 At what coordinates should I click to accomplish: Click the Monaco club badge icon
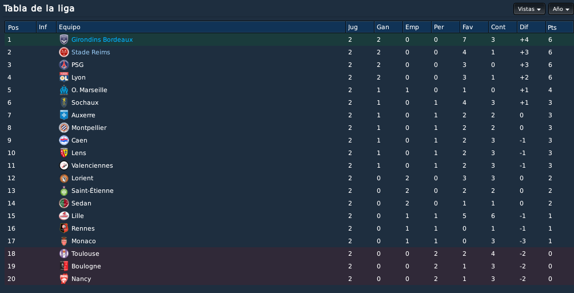click(64, 241)
